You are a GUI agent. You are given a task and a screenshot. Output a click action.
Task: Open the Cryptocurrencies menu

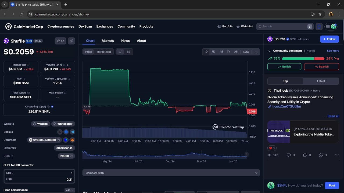click(x=61, y=27)
